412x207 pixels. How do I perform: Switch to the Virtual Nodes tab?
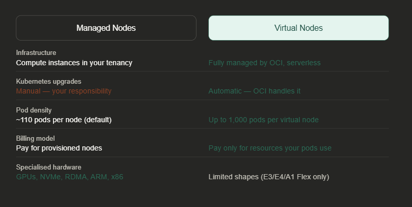[x=298, y=28]
